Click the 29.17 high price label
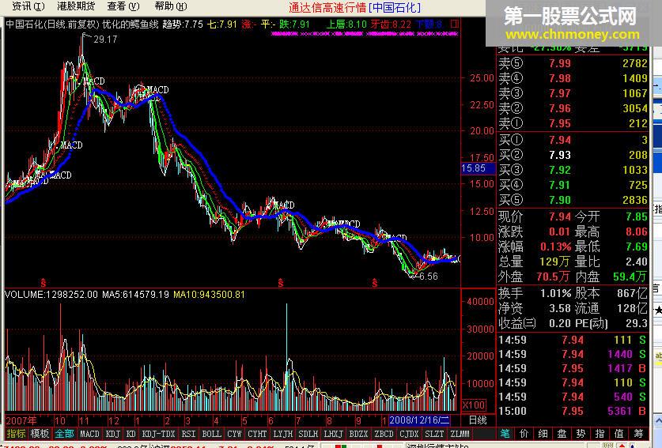Viewport: 662px width, 448px height. [x=105, y=40]
